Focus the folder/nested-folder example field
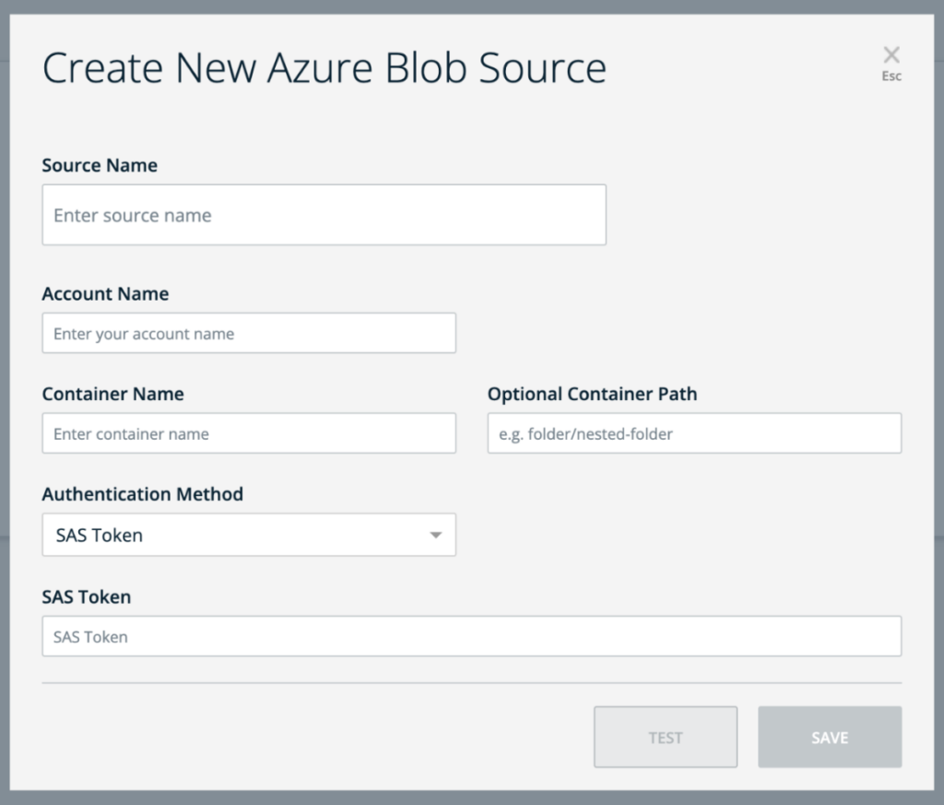944x805 pixels. 693,432
